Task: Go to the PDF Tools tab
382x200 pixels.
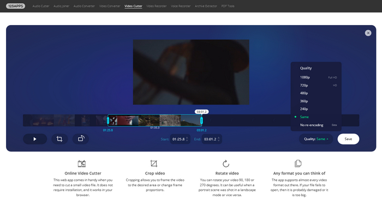Action: pos(228,6)
